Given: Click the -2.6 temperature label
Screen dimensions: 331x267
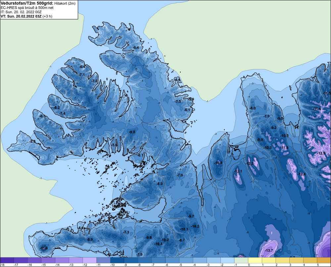Looking at the screenshot, I should (32, 141).
